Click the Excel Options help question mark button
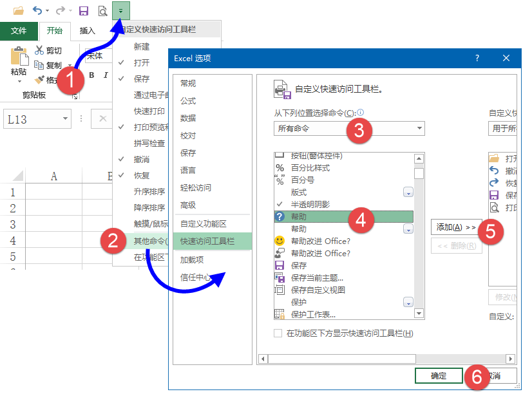Image resolution: width=523 pixels, height=394 pixels. coord(477,59)
